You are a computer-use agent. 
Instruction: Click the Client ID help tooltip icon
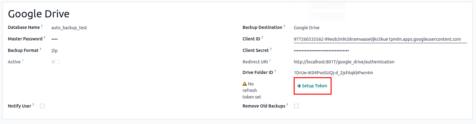(x=262, y=38)
